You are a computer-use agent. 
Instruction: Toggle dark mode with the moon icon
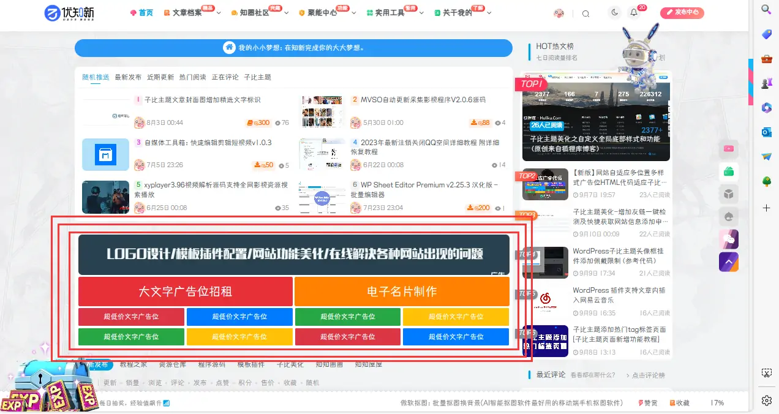614,12
